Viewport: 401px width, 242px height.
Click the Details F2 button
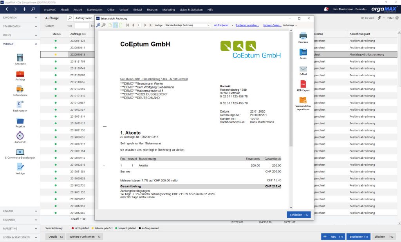[x=55, y=237]
